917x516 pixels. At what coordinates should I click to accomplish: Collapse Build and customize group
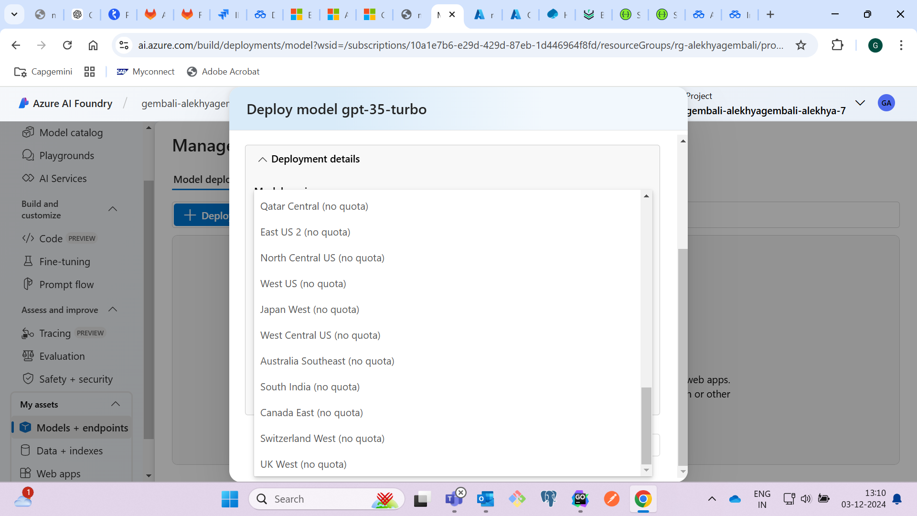pyautogui.click(x=113, y=209)
